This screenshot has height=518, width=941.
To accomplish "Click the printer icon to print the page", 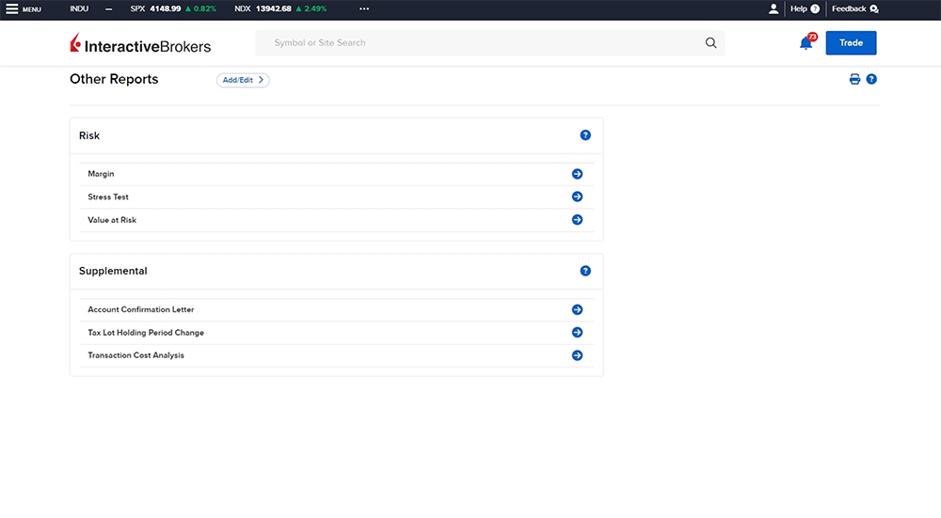I will tap(854, 80).
